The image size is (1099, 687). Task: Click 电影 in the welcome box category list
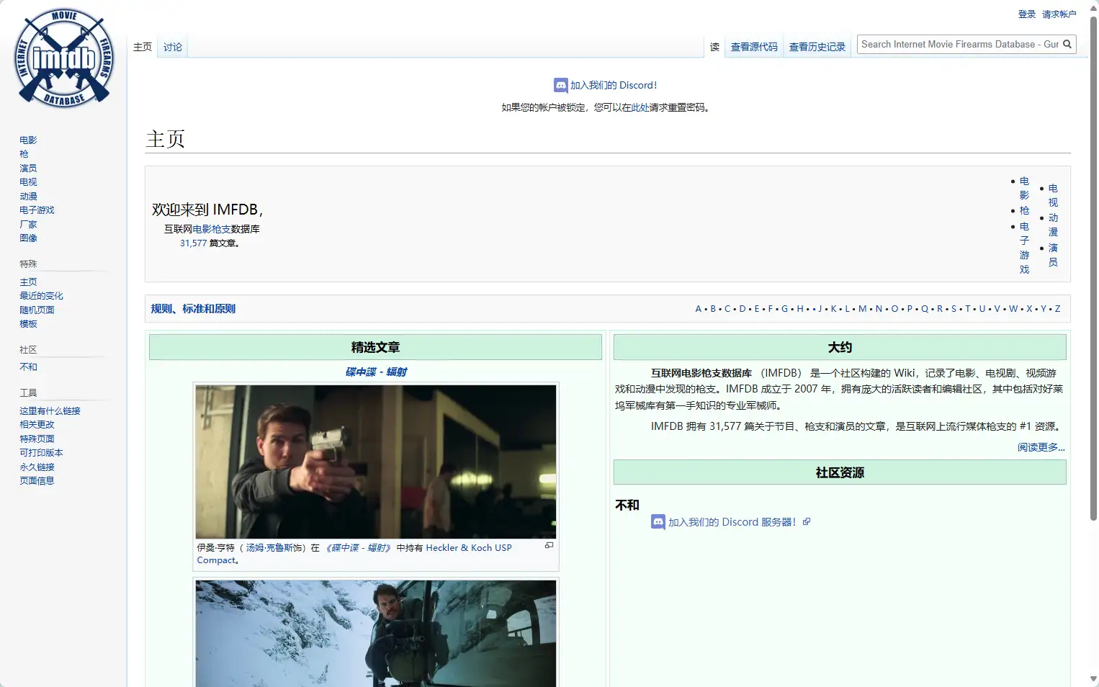(1024, 188)
